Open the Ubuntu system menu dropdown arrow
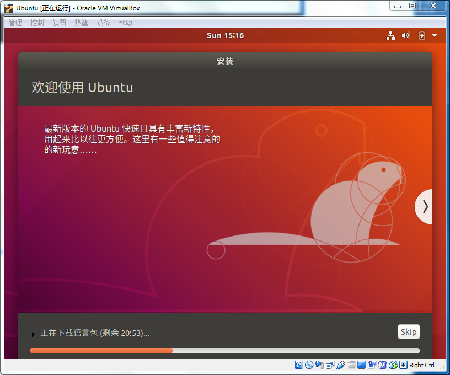This screenshot has width=450, height=375. 435,36
